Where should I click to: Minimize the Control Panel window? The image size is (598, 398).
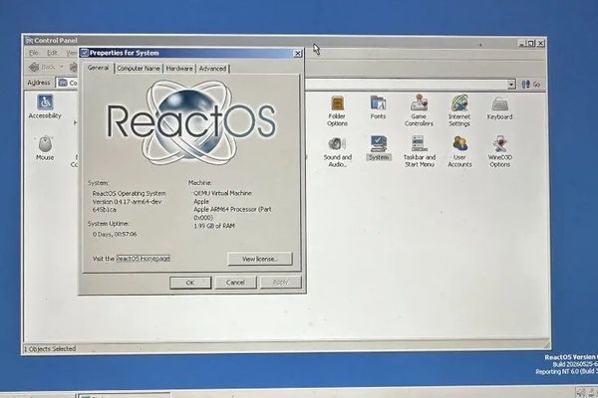[522, 43]
